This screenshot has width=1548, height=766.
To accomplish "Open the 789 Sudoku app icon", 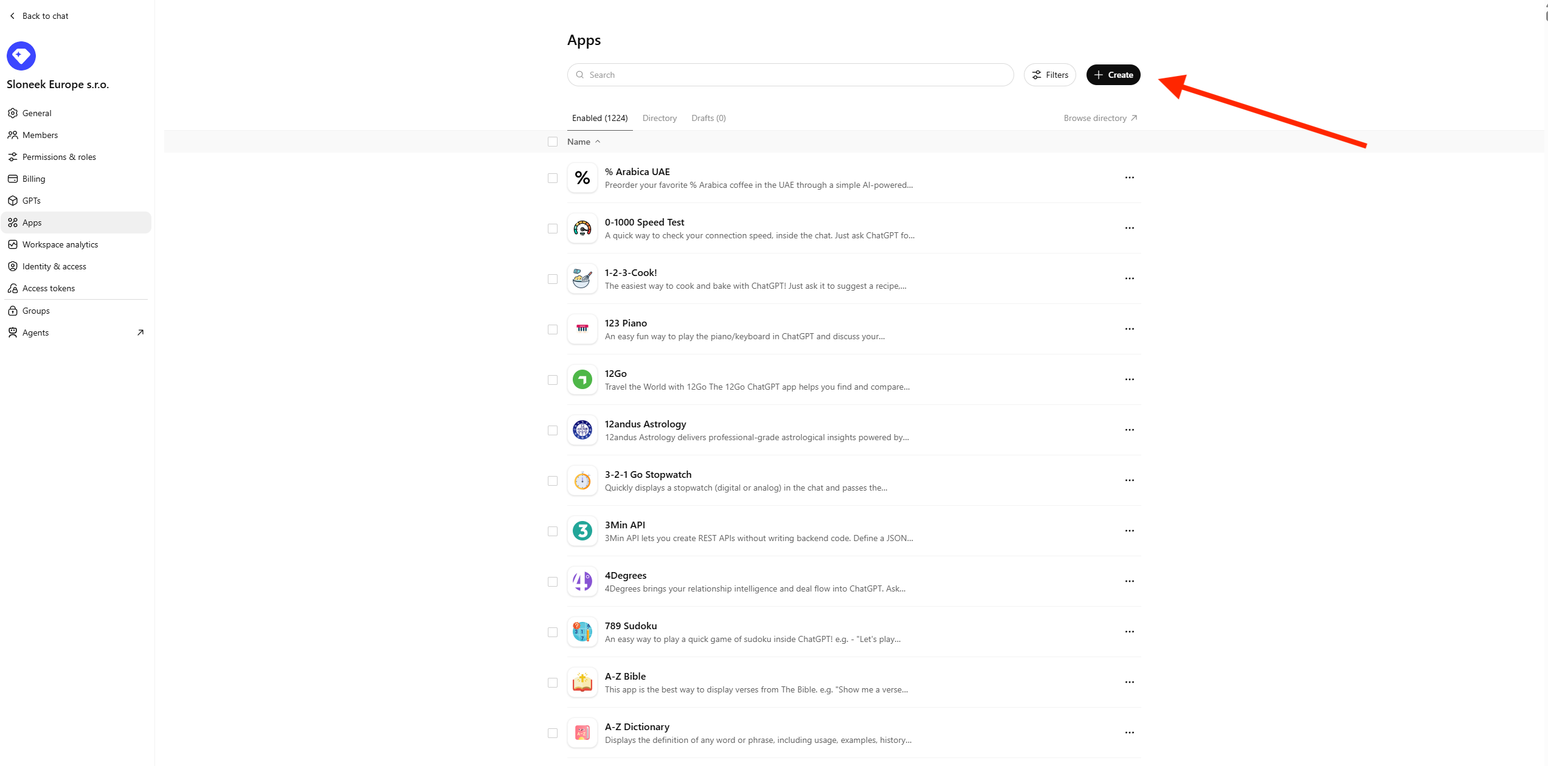I will [582, 632].
